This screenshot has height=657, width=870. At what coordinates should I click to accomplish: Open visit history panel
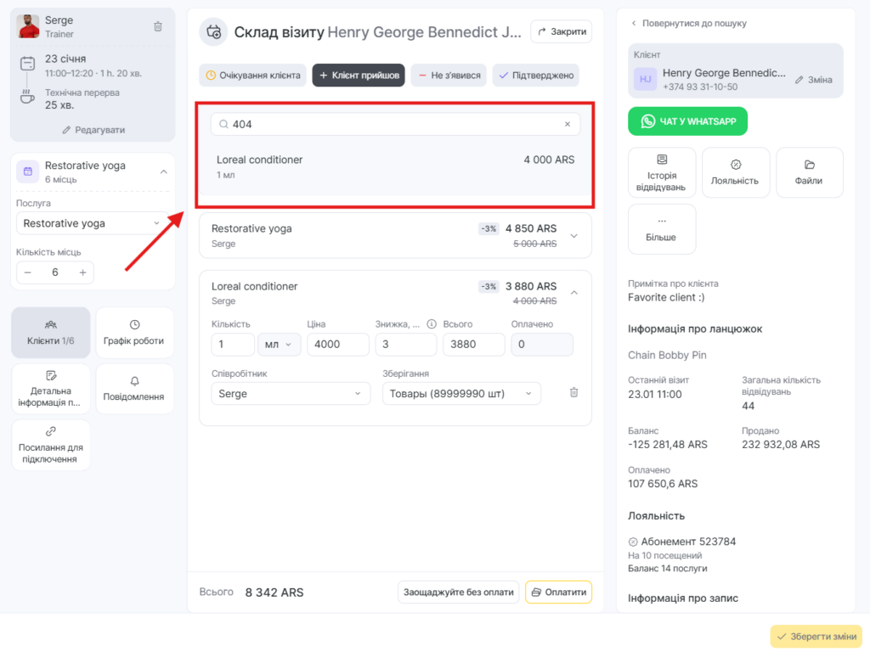coord(662,172)
